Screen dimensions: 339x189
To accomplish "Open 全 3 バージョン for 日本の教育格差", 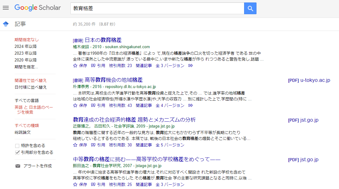I will pos(170,66).
